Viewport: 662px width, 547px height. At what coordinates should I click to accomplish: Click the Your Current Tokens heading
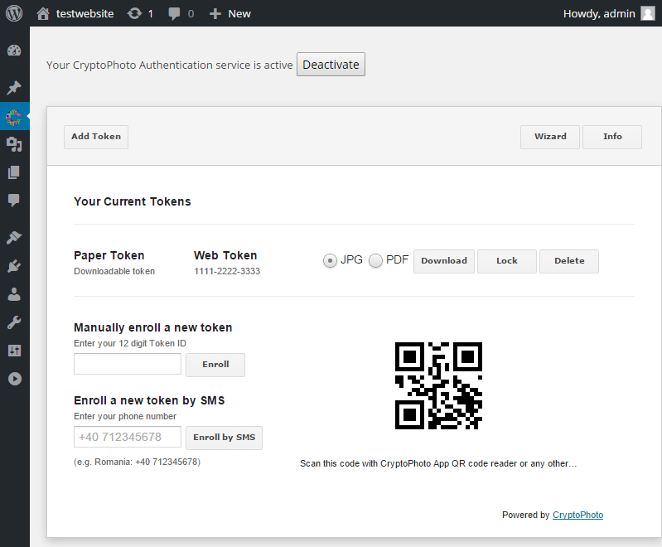click(x=132, y=201)
